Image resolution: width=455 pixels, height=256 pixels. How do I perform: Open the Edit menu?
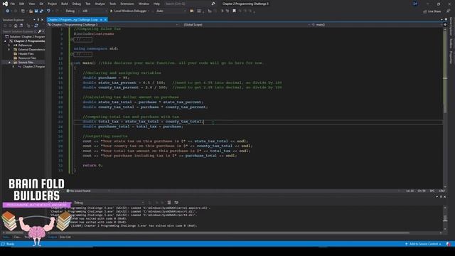click(x=22, y=4)
